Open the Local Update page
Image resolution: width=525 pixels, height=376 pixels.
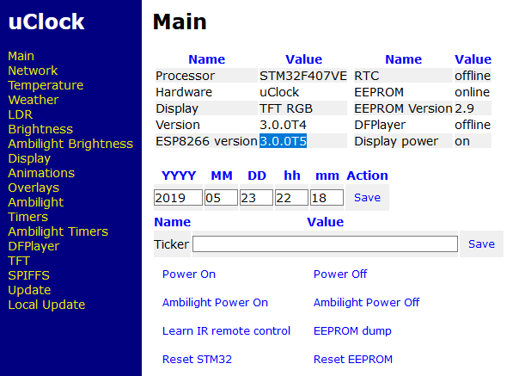coord(46,305)
